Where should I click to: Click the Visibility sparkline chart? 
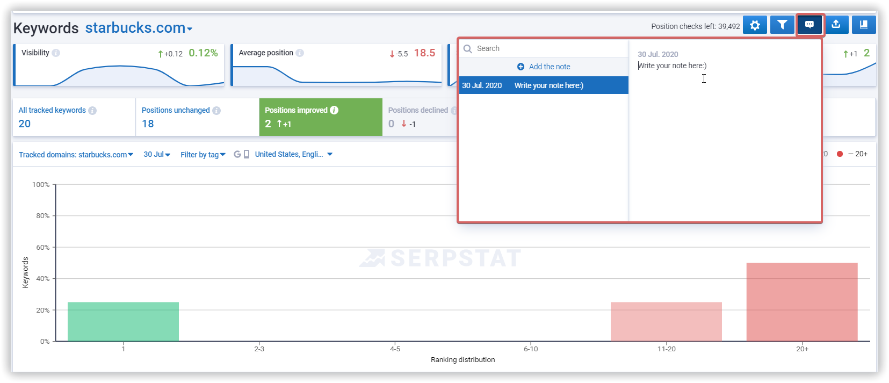pyautogui.click(x=119, y=75)
